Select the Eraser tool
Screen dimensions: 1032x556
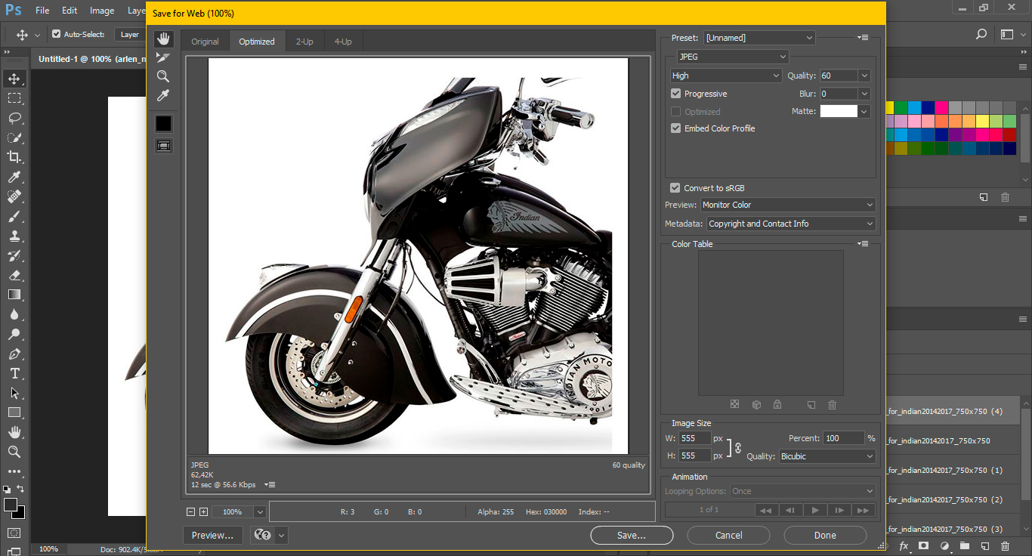14,275
